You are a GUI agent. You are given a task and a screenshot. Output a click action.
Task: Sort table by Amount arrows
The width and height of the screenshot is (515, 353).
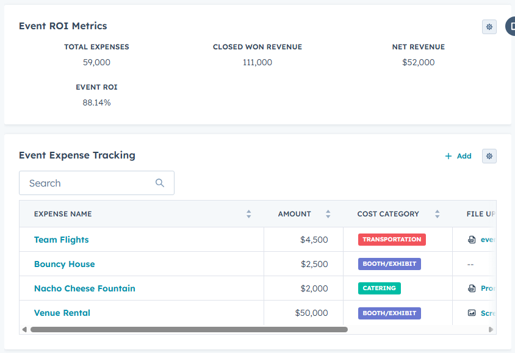pyautogui.click(x=328, y=214)
